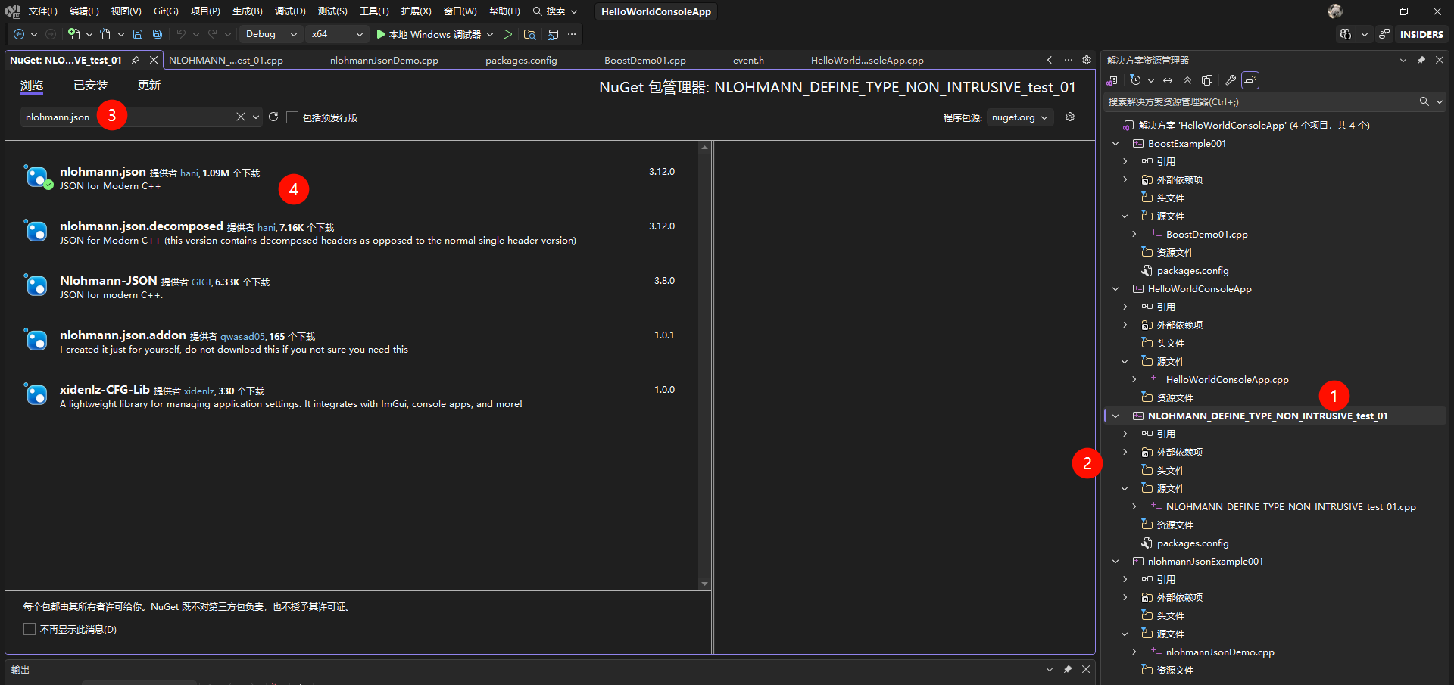Select the xidenlz-CFG-Lib package

tap(352, 397)
